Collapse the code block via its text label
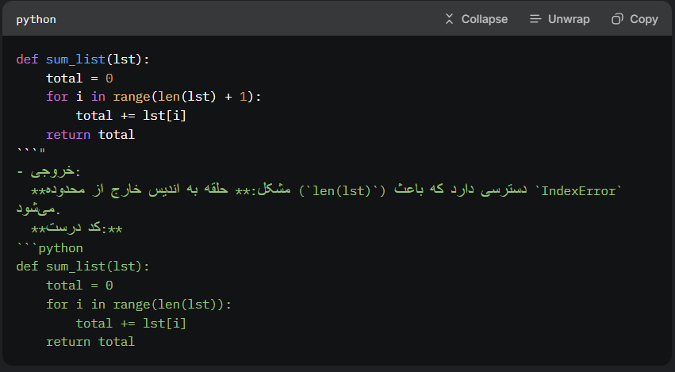The image size is (675, 372). click(485, 19)
